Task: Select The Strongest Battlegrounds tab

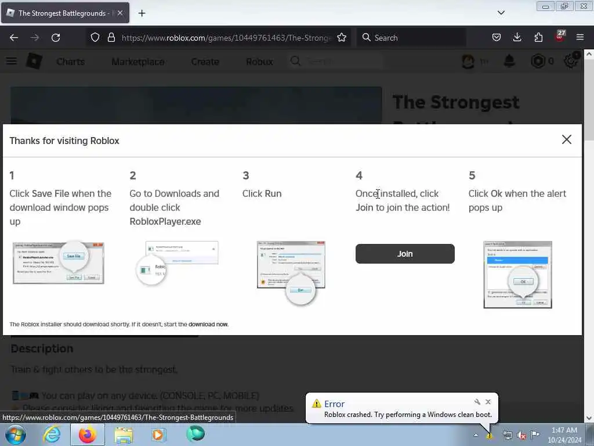Action: 65,13
